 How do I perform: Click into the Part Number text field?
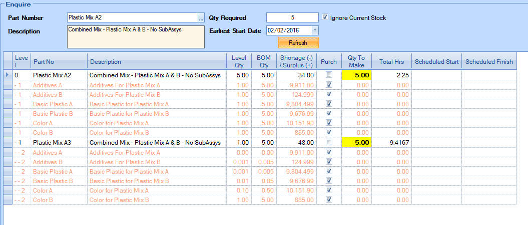coord(132,17)
